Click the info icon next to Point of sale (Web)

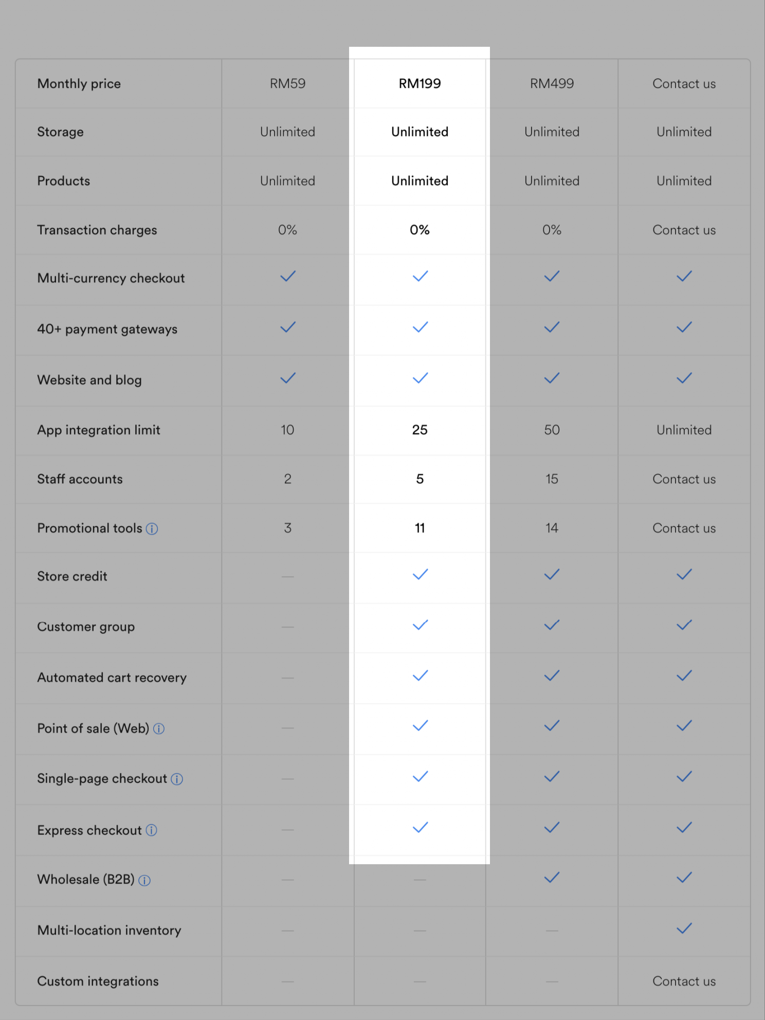(159, 728)
